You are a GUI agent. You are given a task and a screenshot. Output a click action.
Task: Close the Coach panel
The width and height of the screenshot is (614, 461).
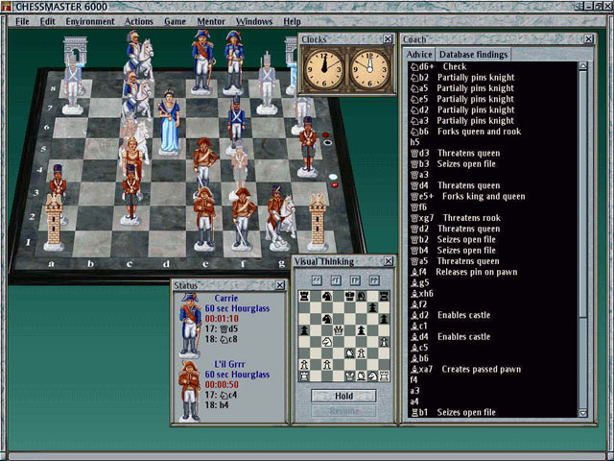point(588,38)
